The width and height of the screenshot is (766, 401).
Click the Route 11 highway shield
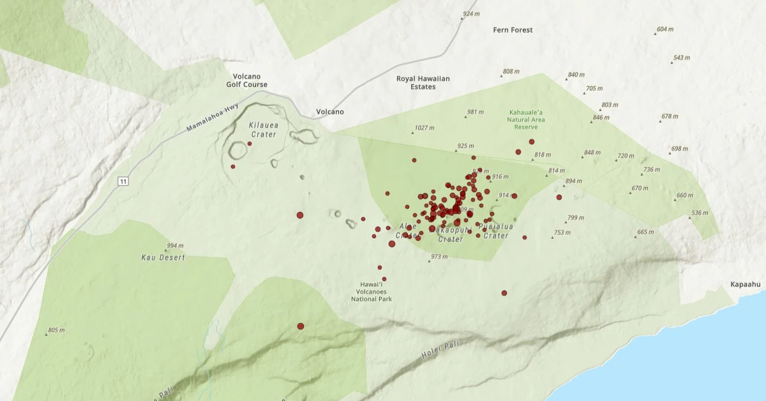tap(123, 182)
